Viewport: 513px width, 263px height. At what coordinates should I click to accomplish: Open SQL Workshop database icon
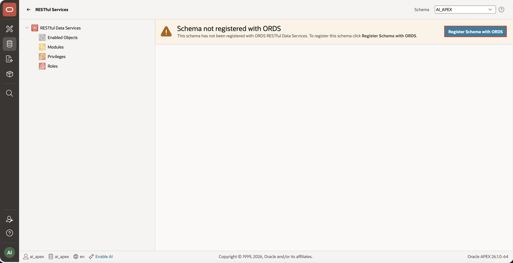coord(10,44)
